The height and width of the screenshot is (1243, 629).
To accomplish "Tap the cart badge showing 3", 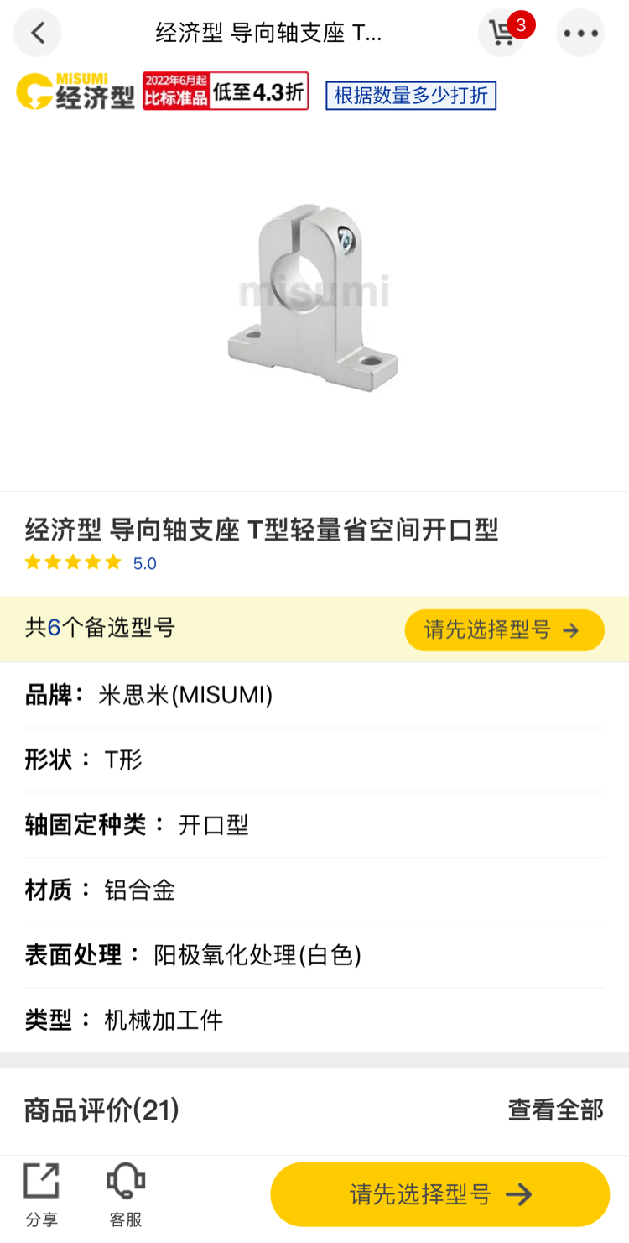I will click(x=521, y=25).
